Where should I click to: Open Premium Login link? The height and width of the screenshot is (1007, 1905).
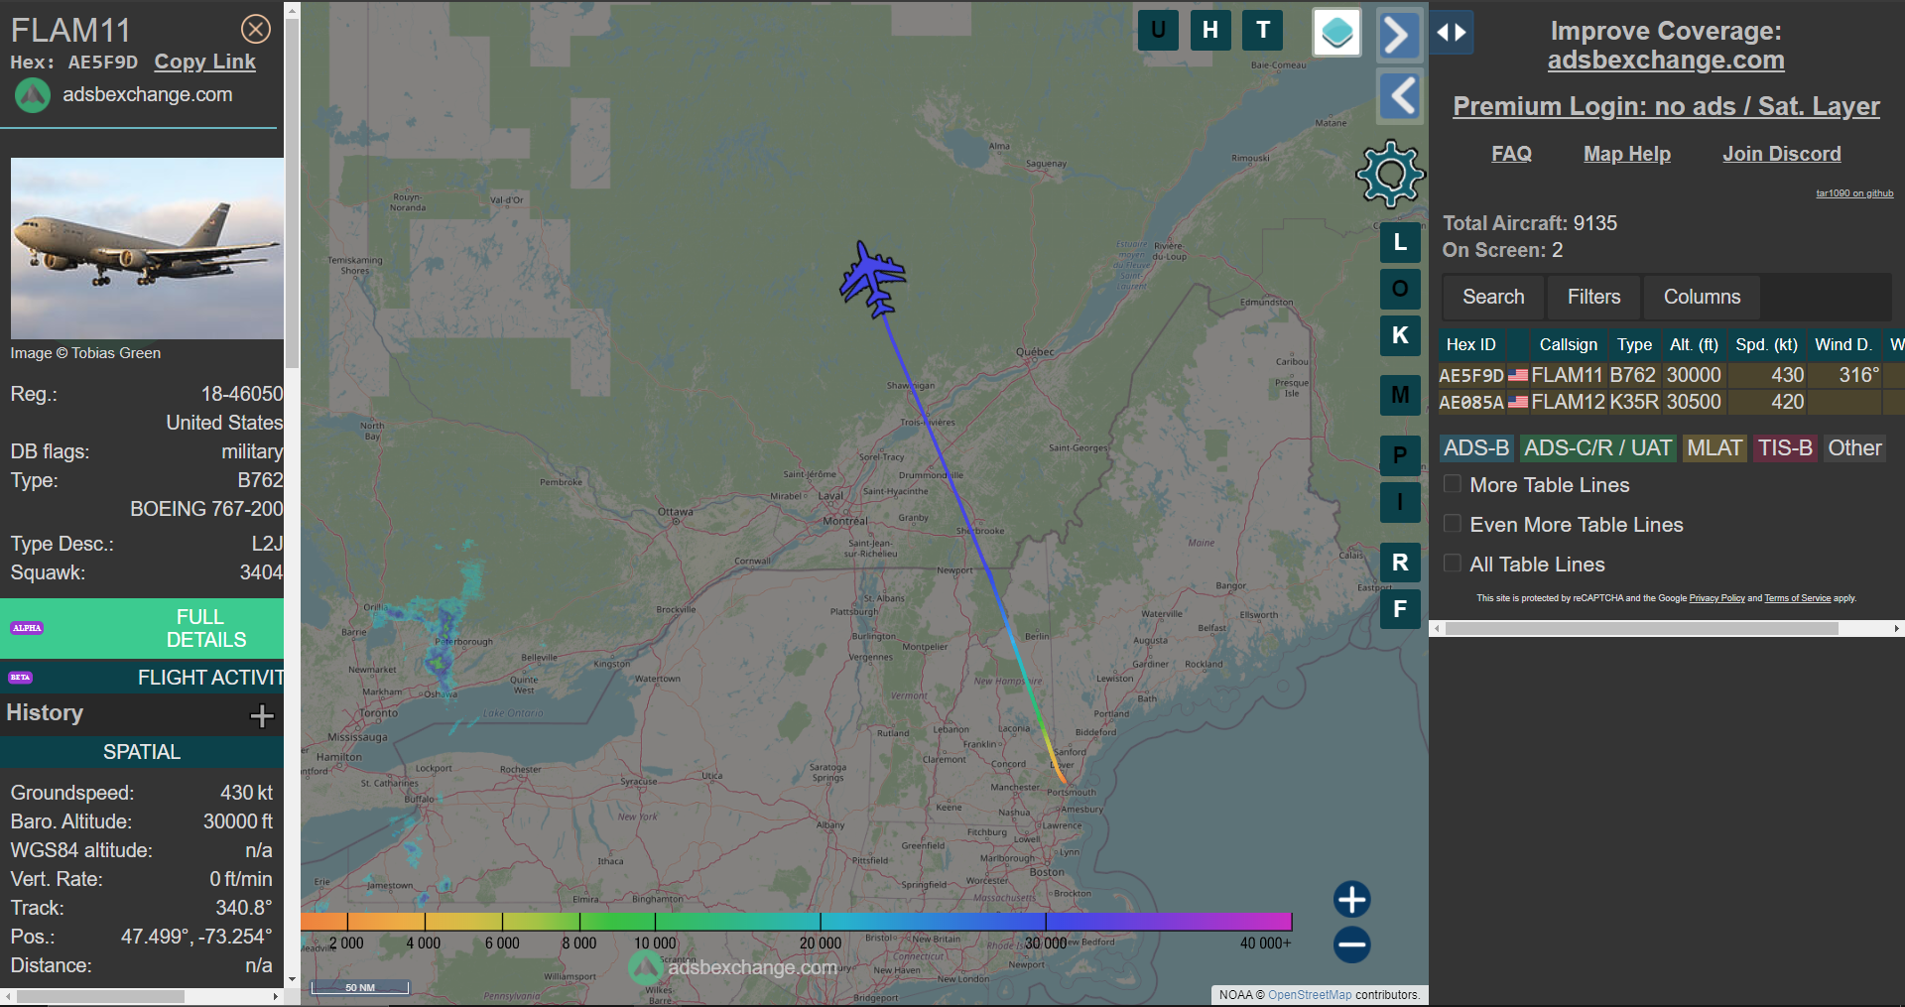pos(1666,106)
